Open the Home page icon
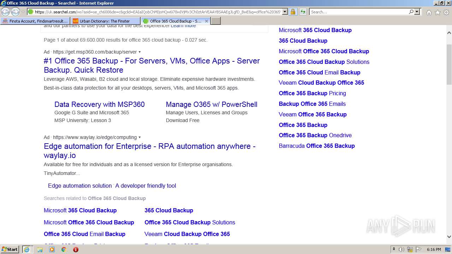This screenshot has height=254, width=452. (x=429, y=12)
